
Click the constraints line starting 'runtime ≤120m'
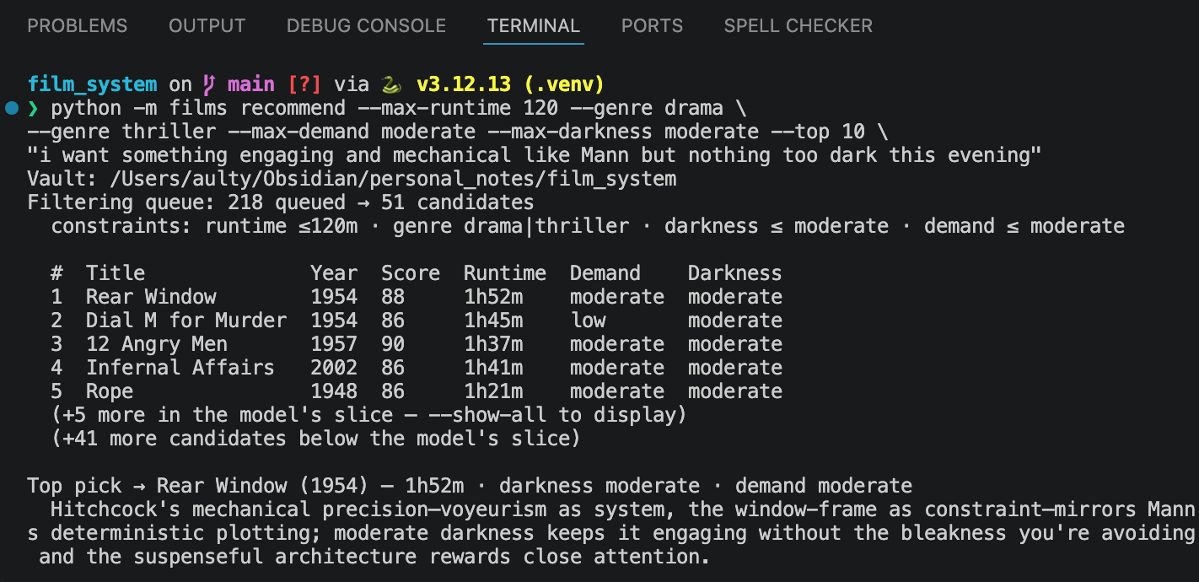point(588,226)
